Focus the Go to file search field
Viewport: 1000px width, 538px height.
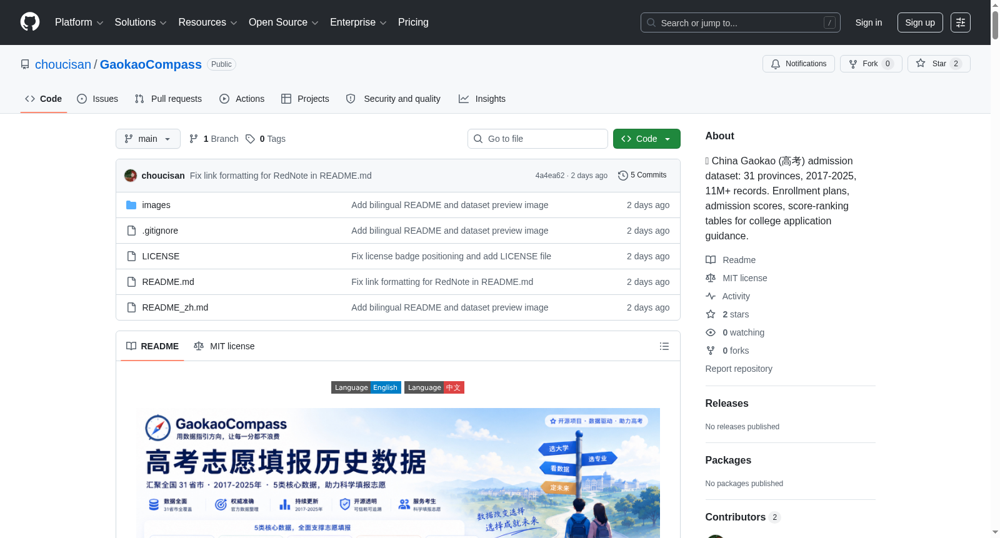coord(537,139)
